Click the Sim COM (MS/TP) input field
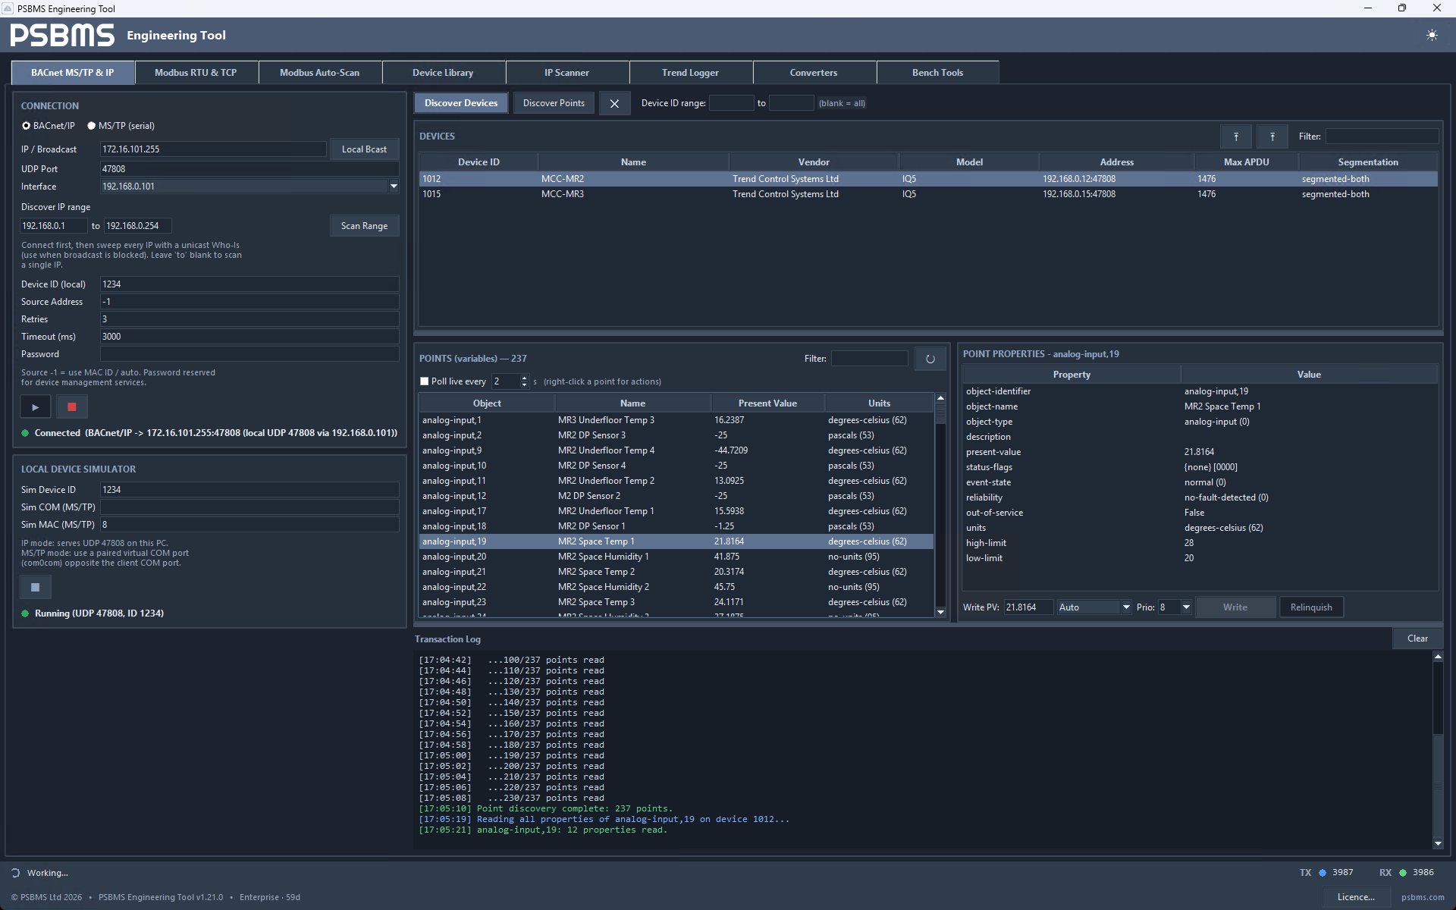1456x910 pixels. click(x=249, y=507)
